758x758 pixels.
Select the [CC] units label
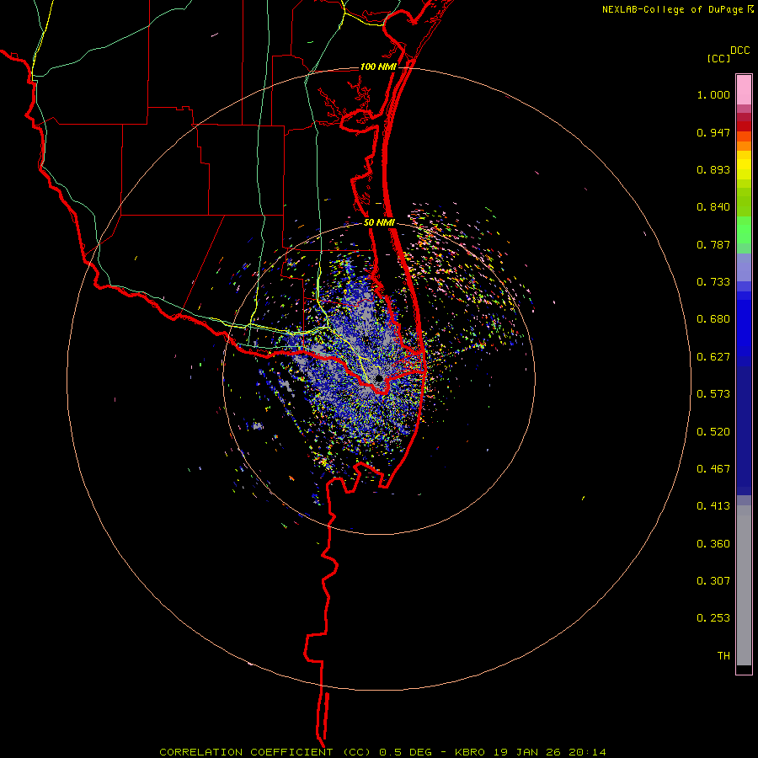click(719, 58)
